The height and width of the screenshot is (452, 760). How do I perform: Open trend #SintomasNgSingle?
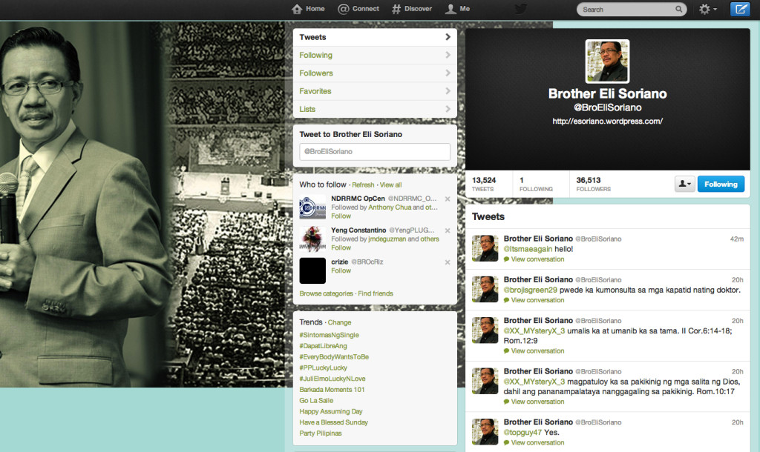tap(329, 335)
